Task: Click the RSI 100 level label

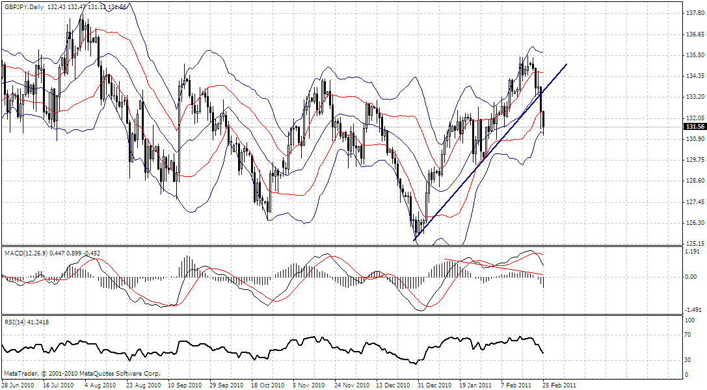Action: pos(690,320)
